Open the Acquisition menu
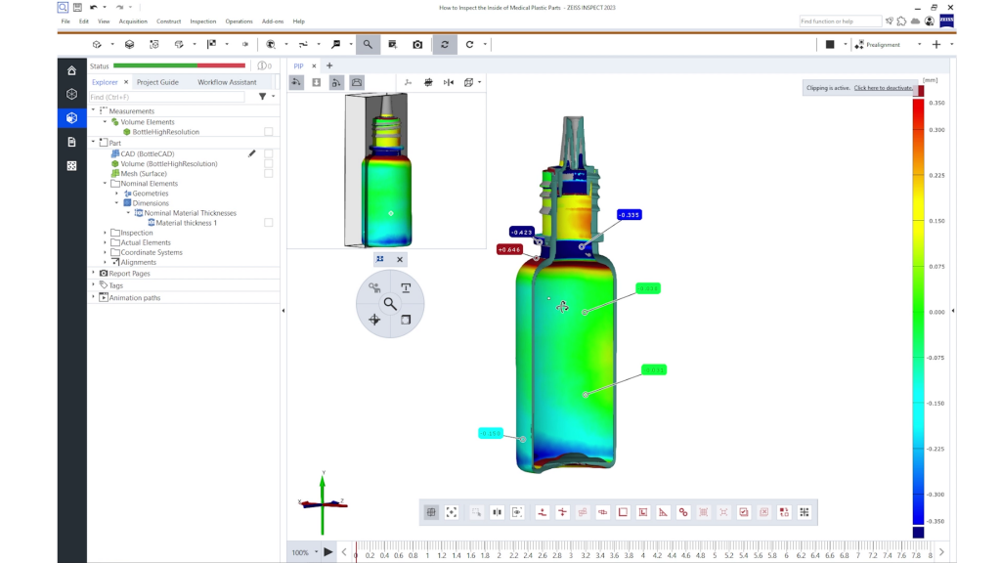Viewport: 1001px width, 563px height. pyautogui.click(x=133, y=22)
